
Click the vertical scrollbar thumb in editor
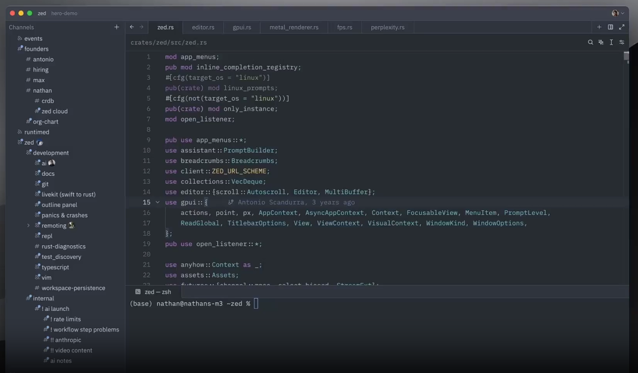coord(626,56)
